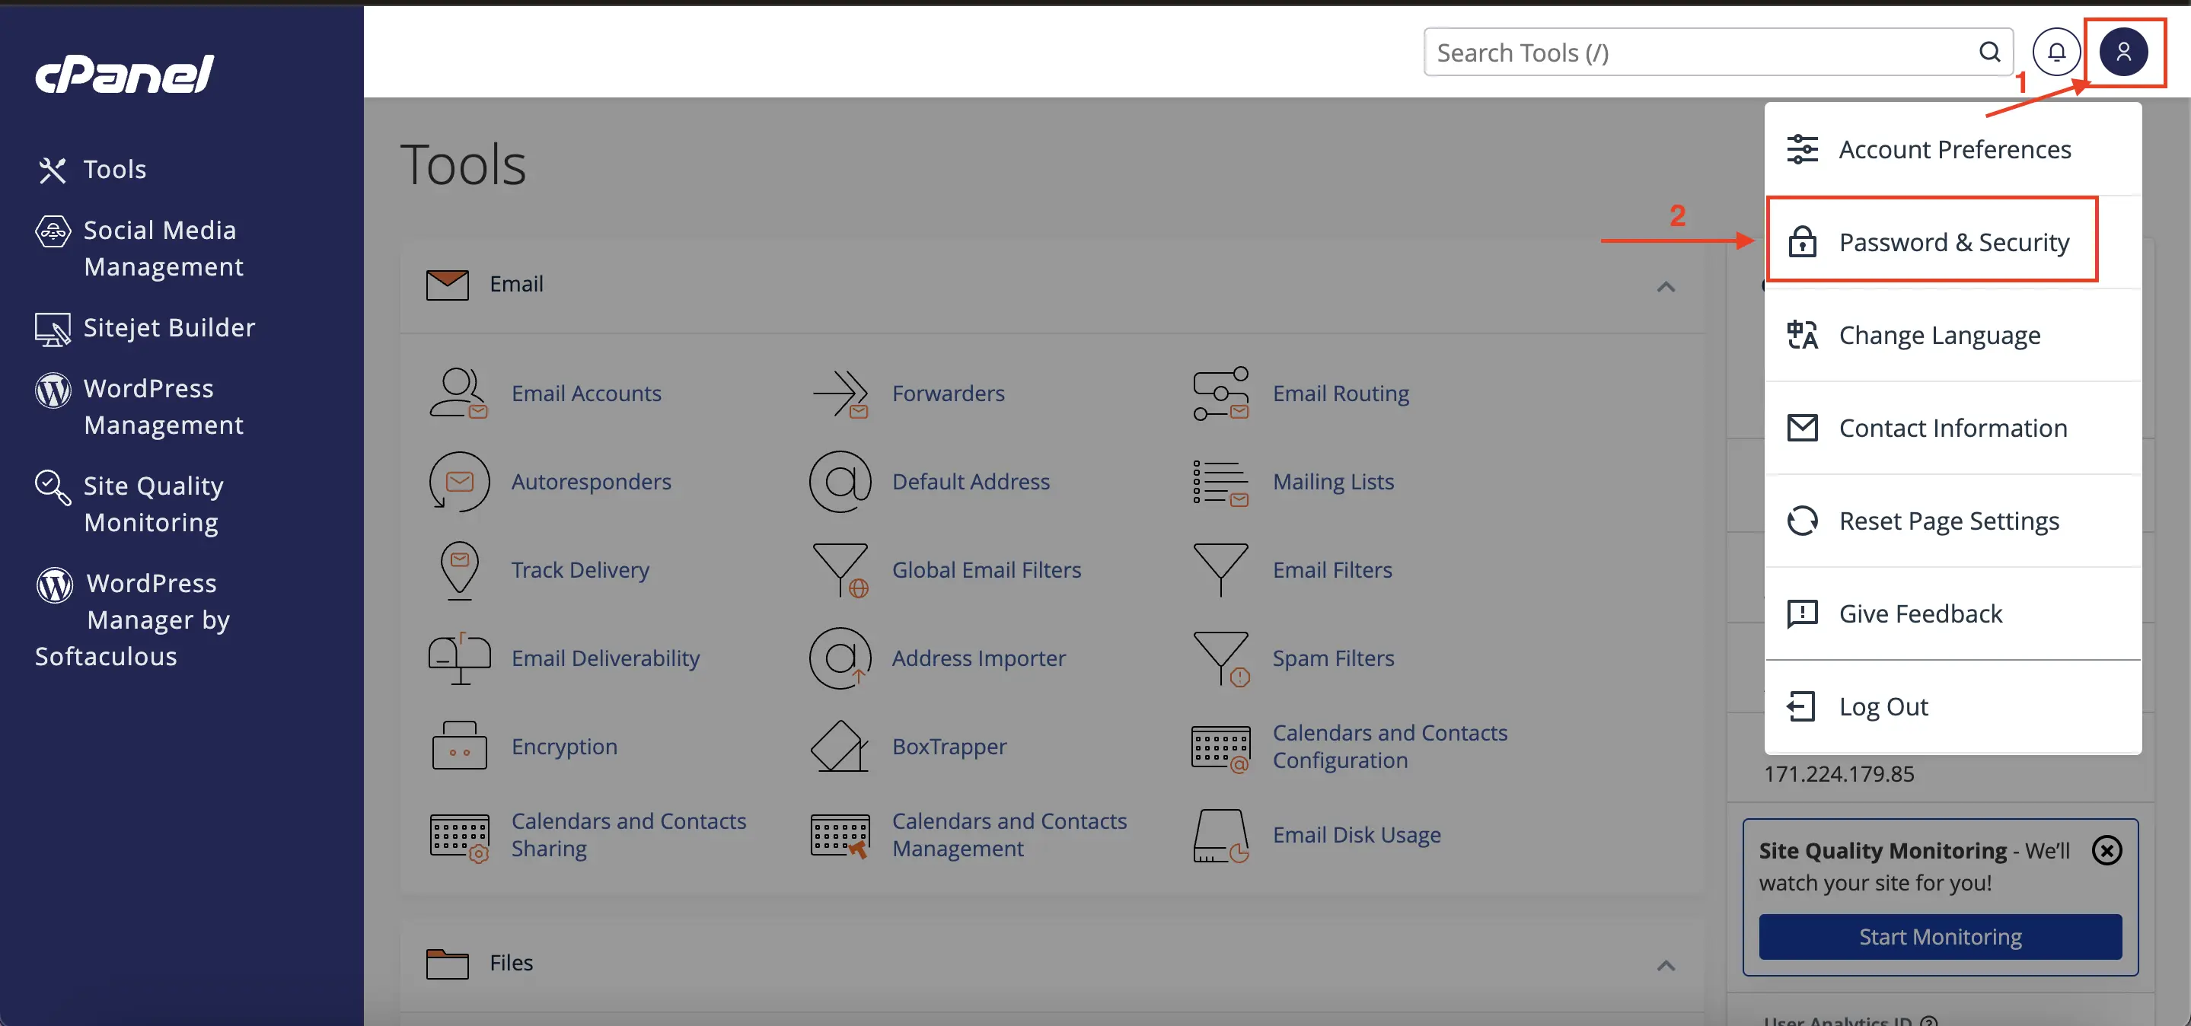2191x1026 pixels.
Task: Open the user account avatar menu
Action: click(2123, 52)
